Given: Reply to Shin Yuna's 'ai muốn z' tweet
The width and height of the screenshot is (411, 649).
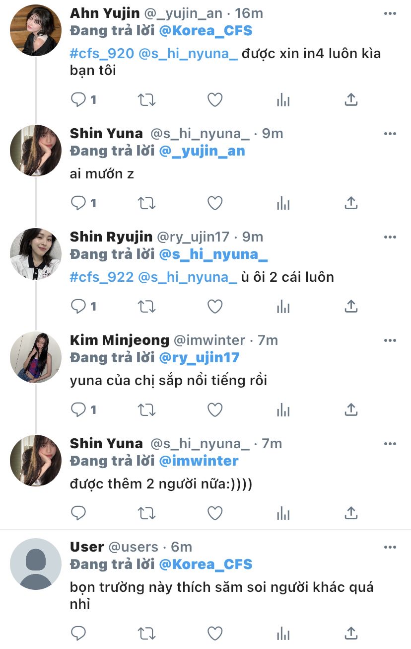Looking at the screenshot, I should click(79, 203).
